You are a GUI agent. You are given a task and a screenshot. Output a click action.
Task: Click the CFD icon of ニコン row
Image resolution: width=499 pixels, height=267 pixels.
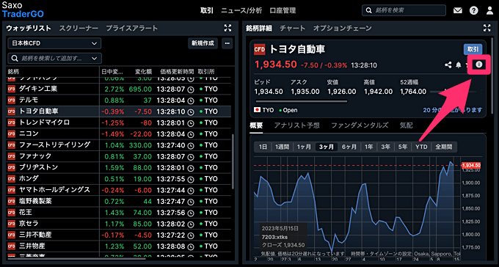click(12, 134)
